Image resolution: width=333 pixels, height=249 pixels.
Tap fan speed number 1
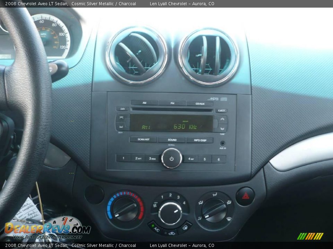click(162, 197)
